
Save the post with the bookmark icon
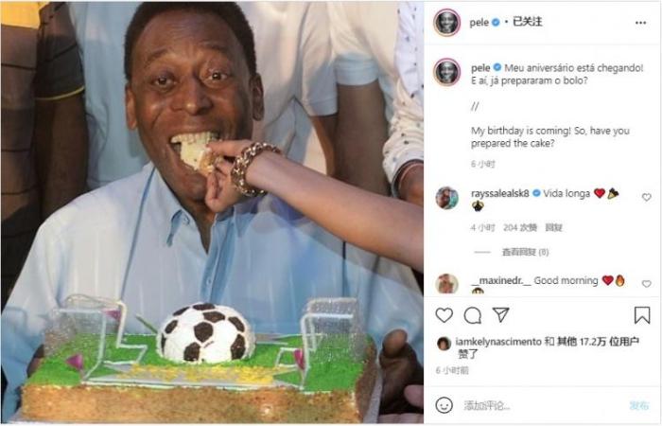pyautogui.click(x=642, y=315)
